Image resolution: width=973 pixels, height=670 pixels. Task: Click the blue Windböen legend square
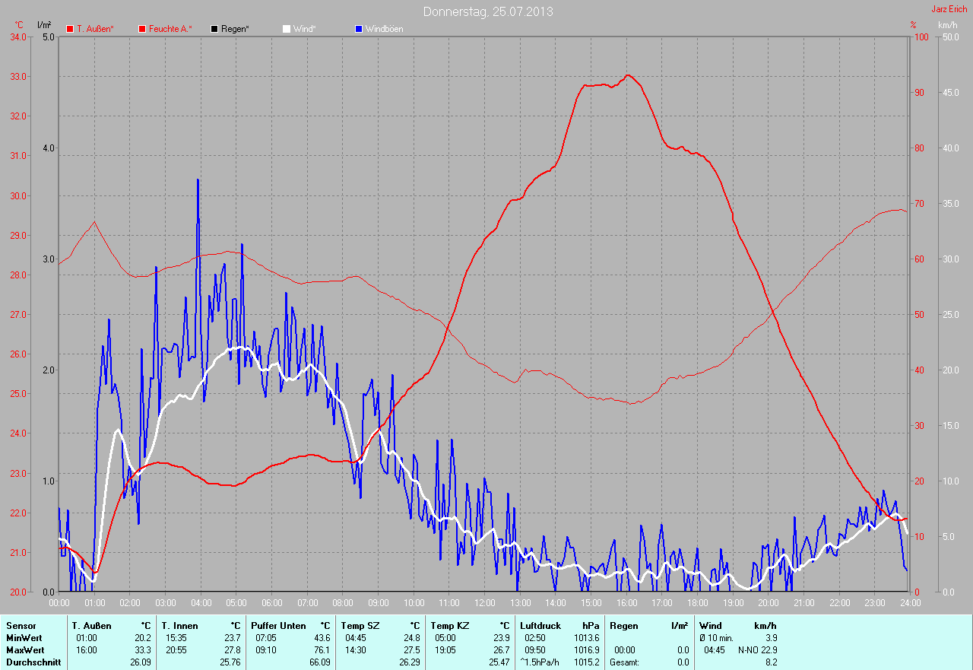click(x=359, y=29)
